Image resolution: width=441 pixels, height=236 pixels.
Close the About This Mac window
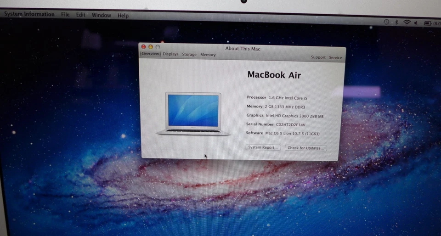(143, 47)
